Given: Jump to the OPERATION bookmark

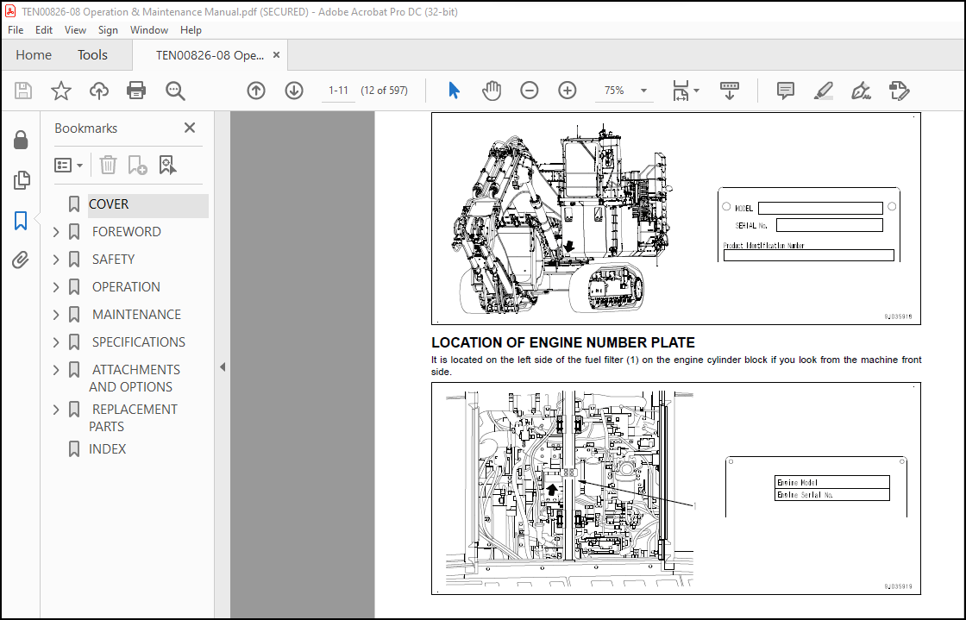Looking at the screenshot, I should click(126, 287).
